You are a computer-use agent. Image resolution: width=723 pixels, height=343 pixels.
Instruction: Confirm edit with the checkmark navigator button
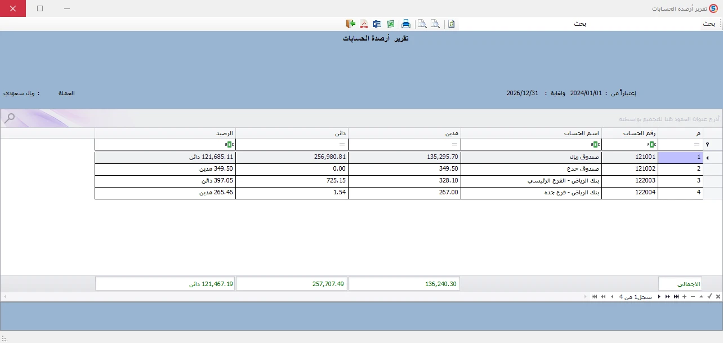coord(709,296)
